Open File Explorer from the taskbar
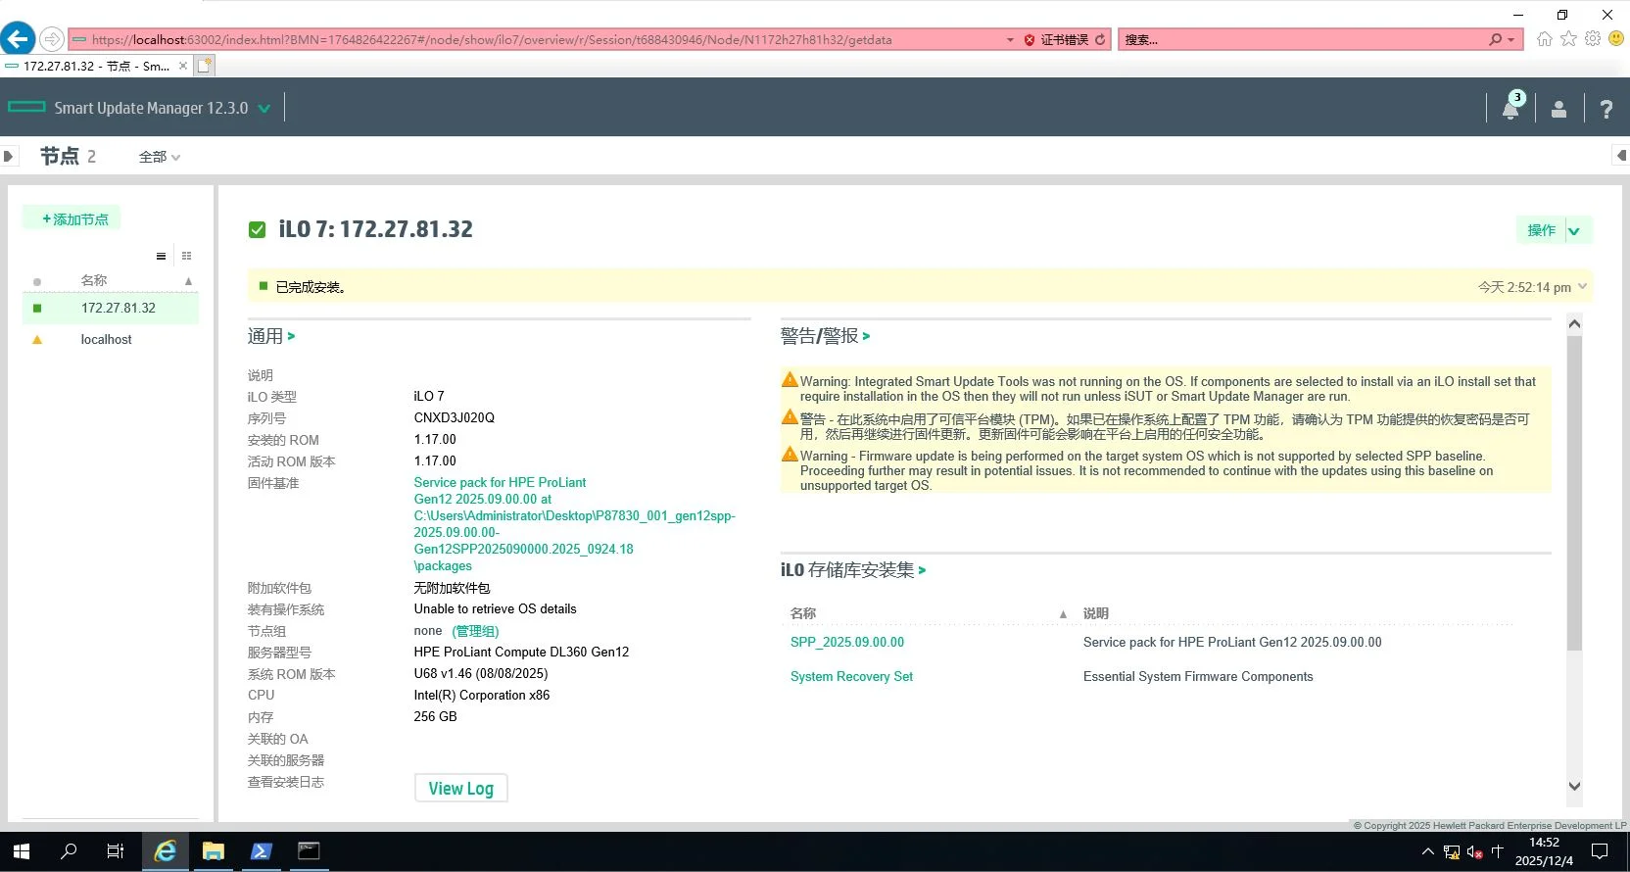The image size is (1630, 872). tap(213, 851)
